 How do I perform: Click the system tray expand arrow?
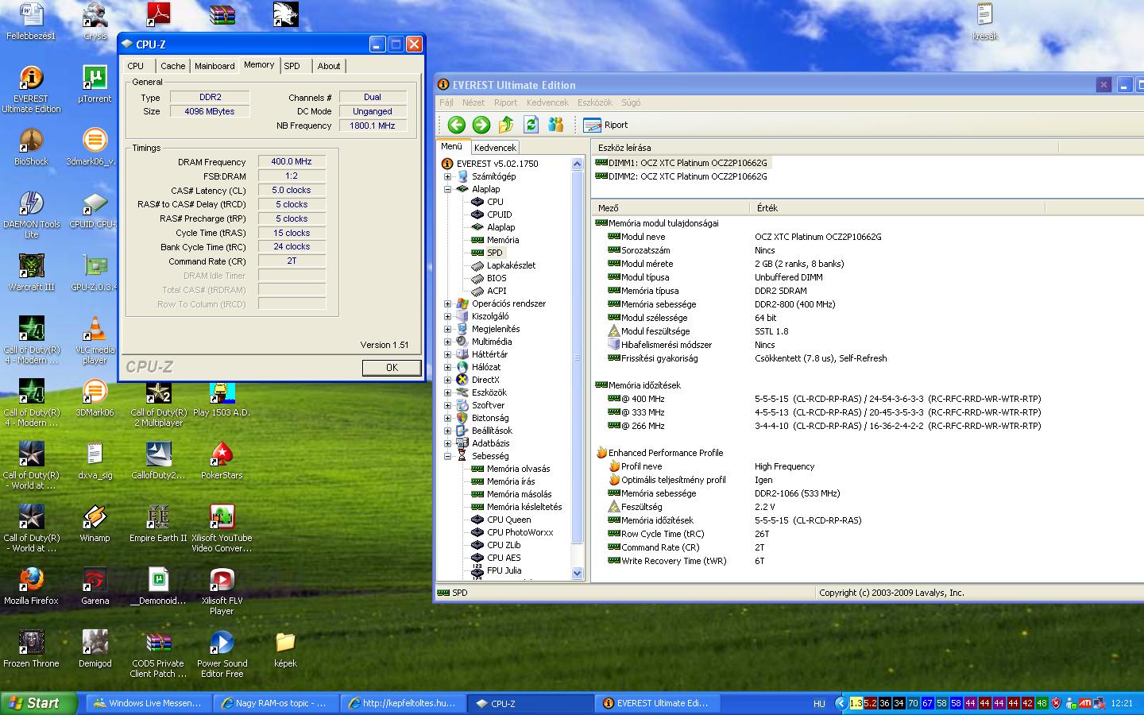tap(841, 703)
